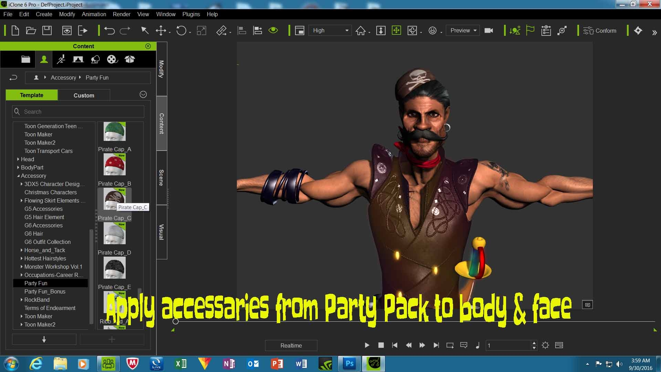The height and width of the screenshot is (372, 661).
Task: Collapse the Accessory tree node
Action: point(18,176)
